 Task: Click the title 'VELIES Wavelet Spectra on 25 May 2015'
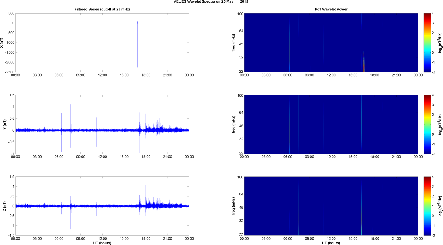(211, 2)
